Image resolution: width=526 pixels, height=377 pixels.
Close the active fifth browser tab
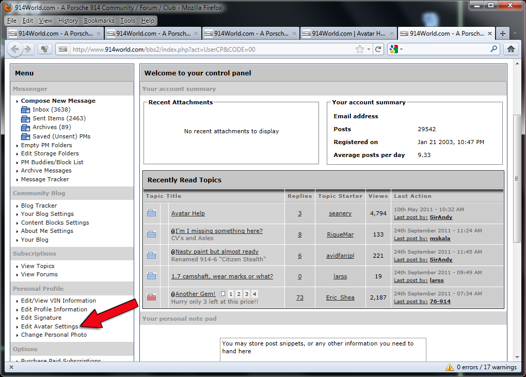[490, 34]
